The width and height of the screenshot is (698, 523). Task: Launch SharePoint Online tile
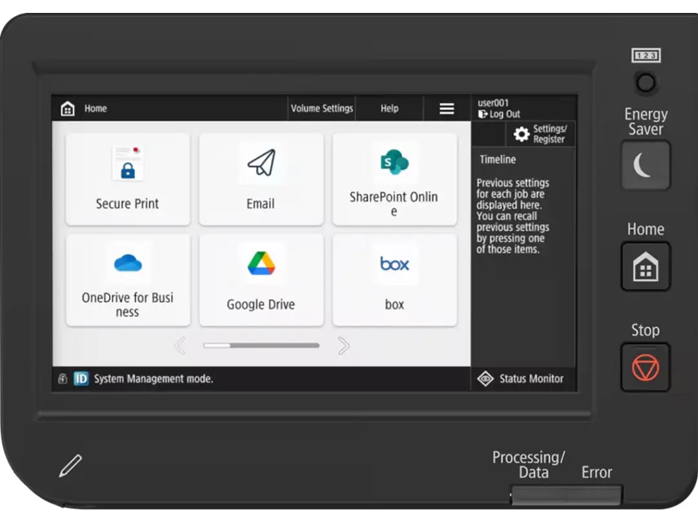click(x=394, y=179)
